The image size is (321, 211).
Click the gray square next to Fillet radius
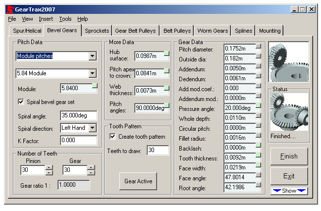pyautogui.click(x=259, y=135)
